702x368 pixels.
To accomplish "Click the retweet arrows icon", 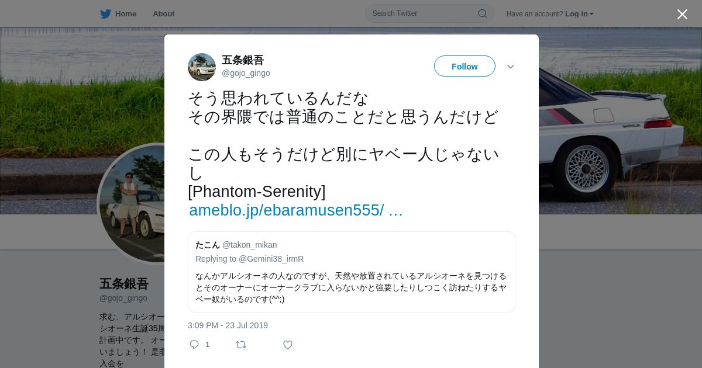I will click(240, 345).
